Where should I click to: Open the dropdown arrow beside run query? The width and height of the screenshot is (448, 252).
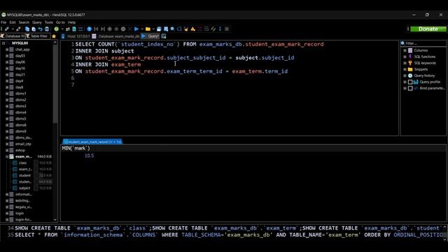click(142, 29)
